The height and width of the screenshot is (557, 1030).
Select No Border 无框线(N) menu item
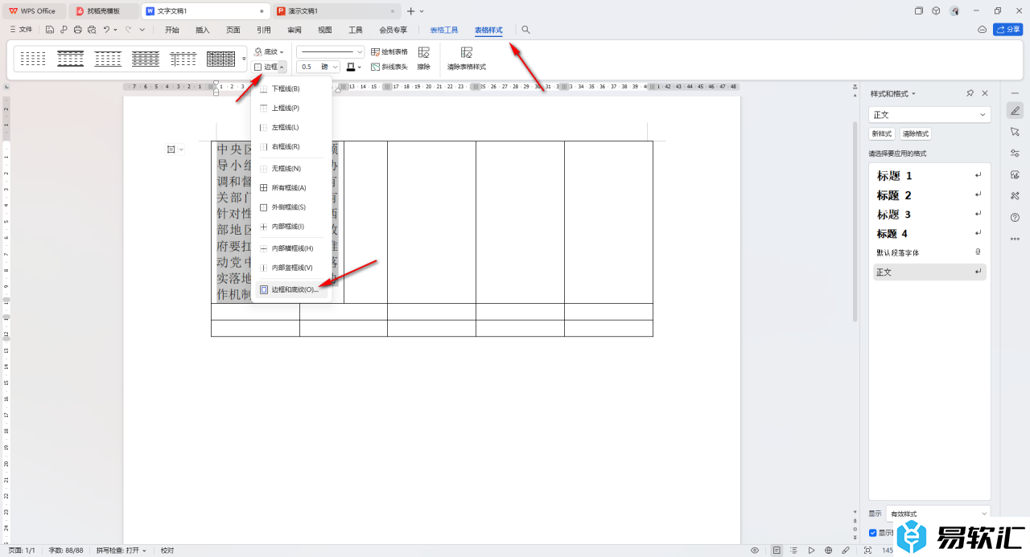291,168
